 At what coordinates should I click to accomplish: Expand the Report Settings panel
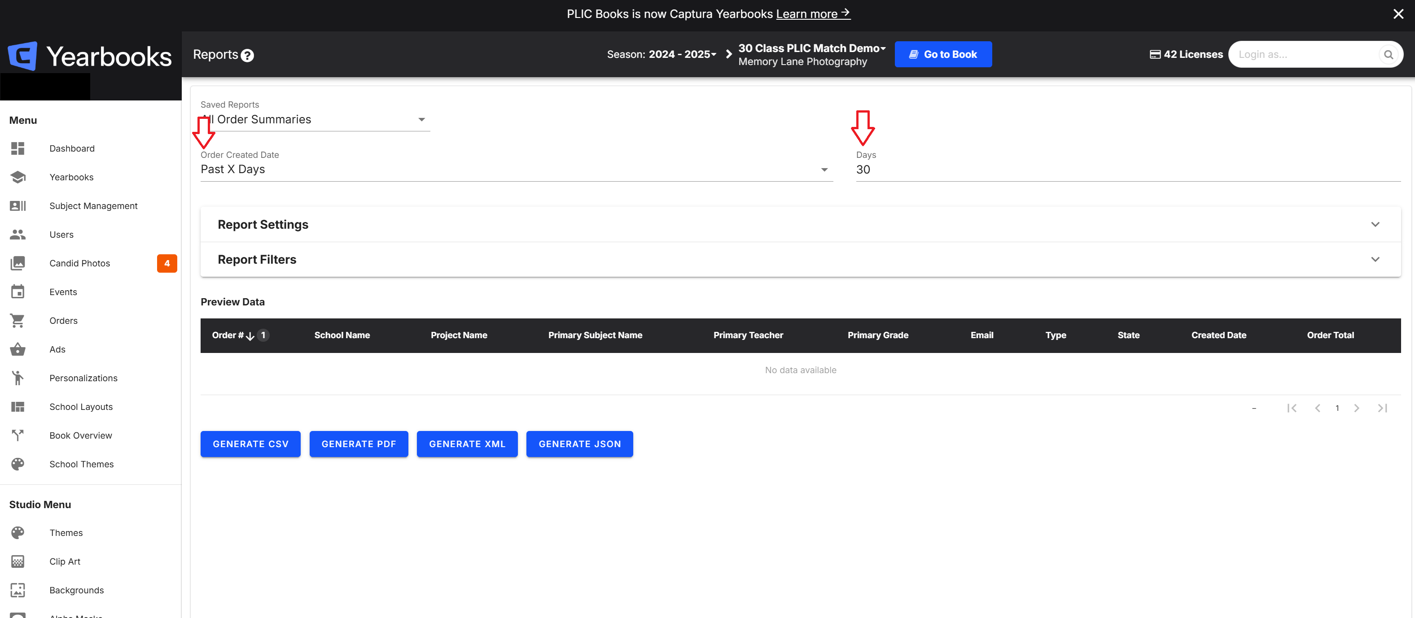800,225
